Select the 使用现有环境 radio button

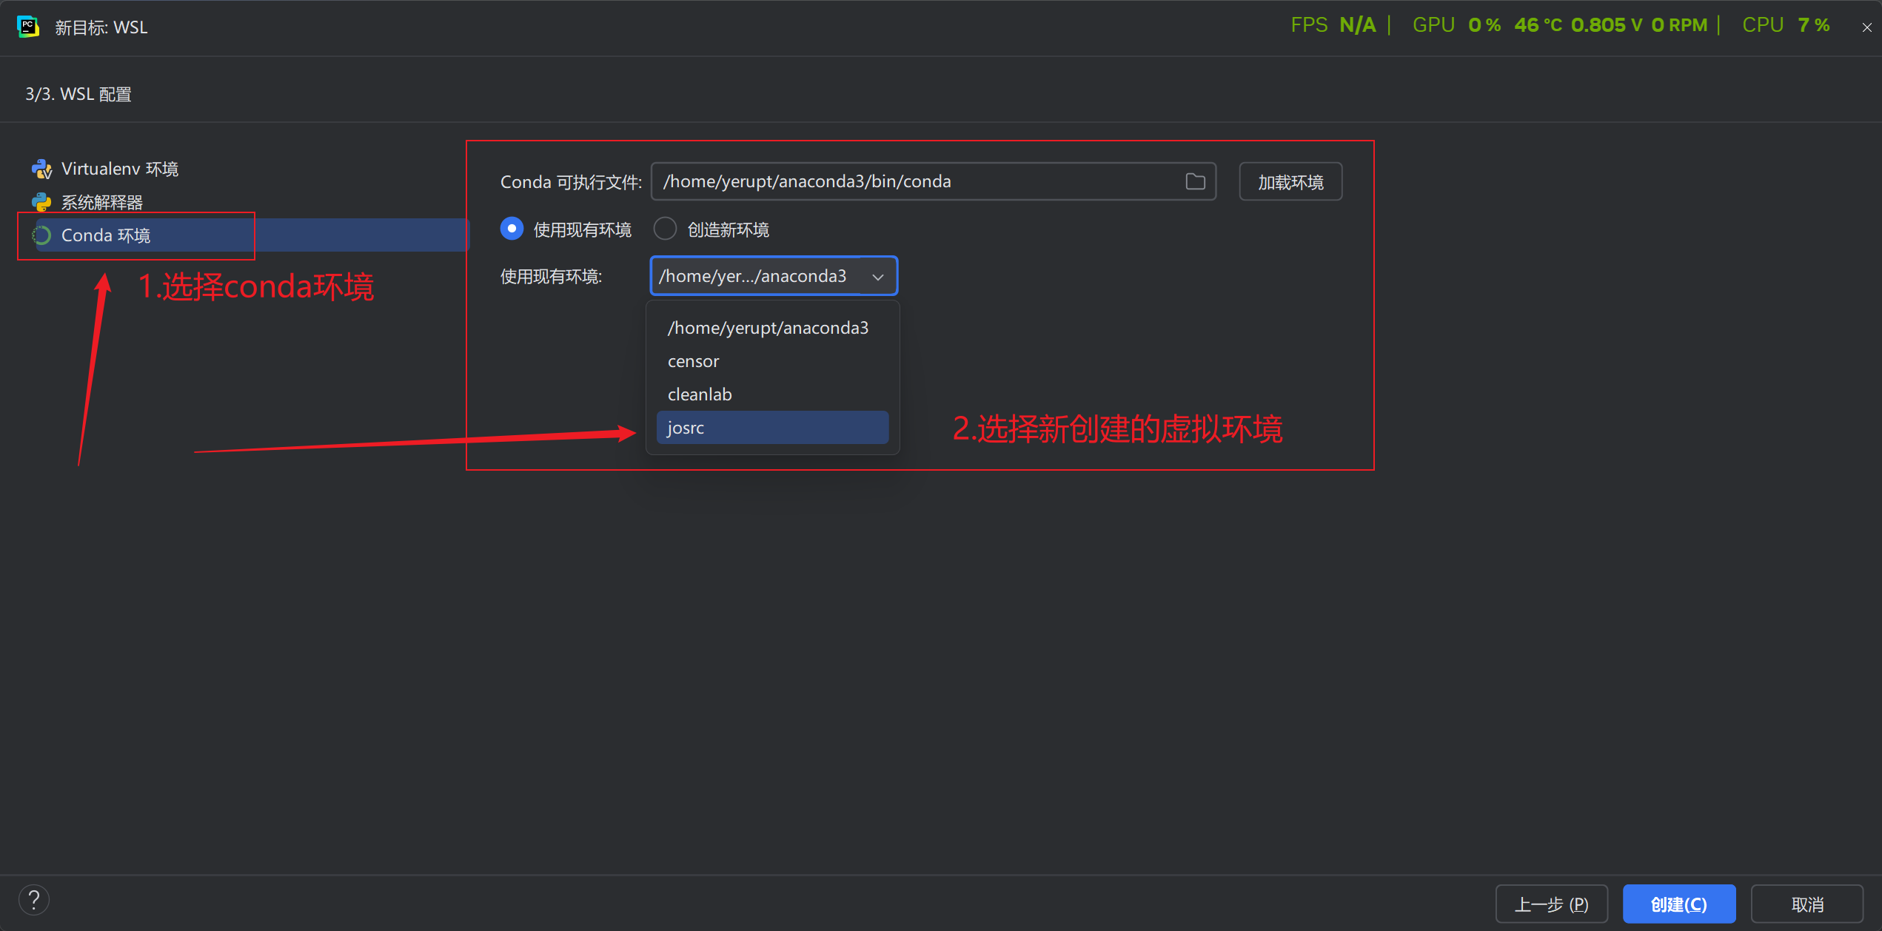512,229
